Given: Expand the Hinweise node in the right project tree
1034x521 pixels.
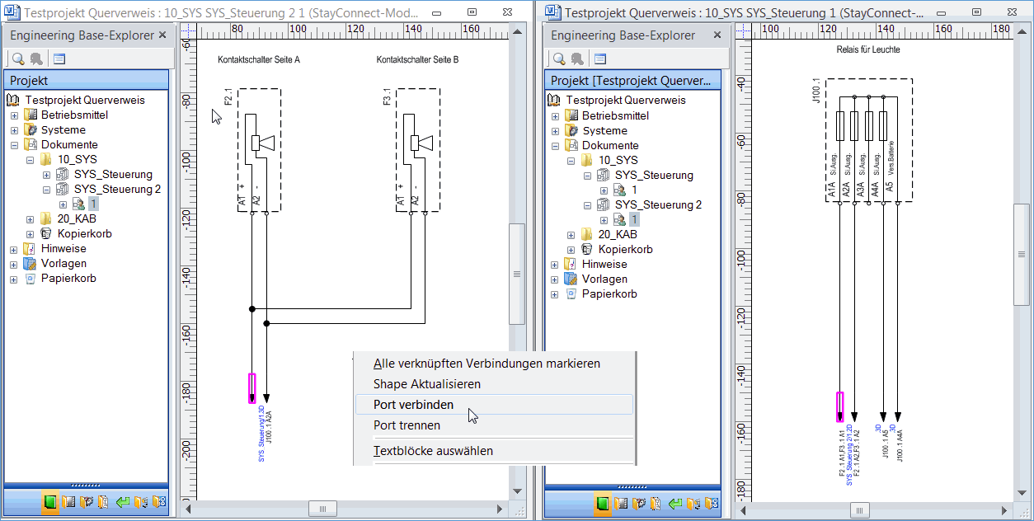Looking at the screenshot, I should [555, 265].
